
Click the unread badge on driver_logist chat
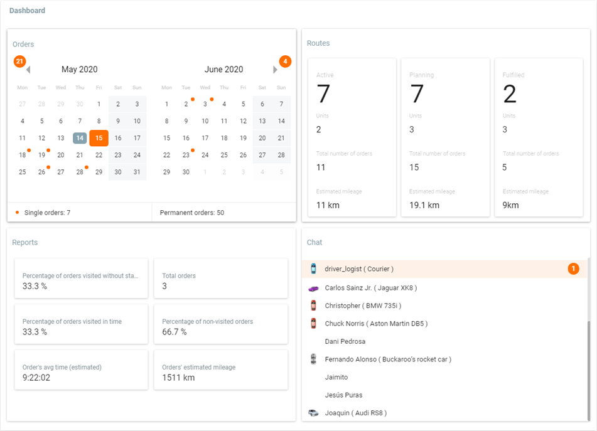(573, 269)
